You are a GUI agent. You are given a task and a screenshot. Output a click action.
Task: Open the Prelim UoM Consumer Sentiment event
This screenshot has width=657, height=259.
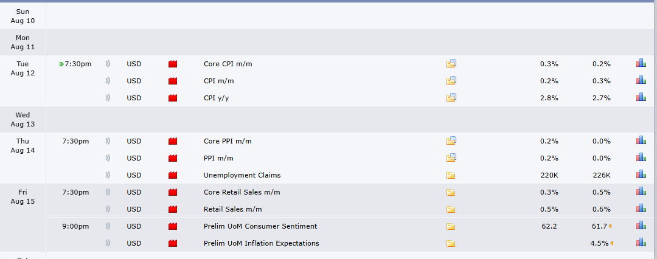pos(260,226)
